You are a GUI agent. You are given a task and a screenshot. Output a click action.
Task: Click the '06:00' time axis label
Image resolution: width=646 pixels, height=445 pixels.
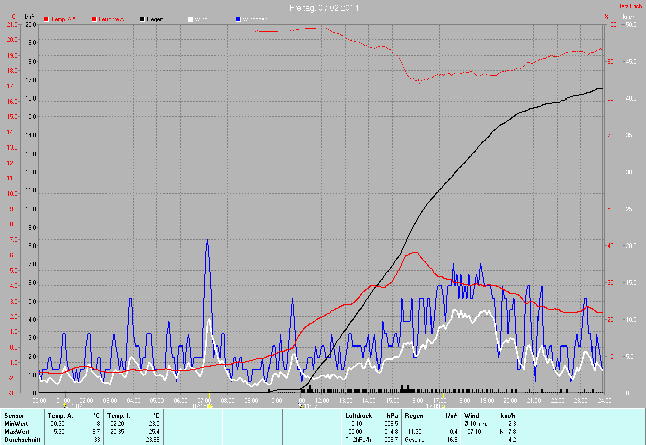[181, 400]
